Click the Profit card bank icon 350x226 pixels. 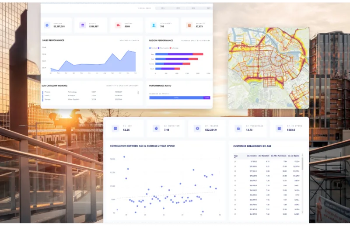click(x=82, y=25)
